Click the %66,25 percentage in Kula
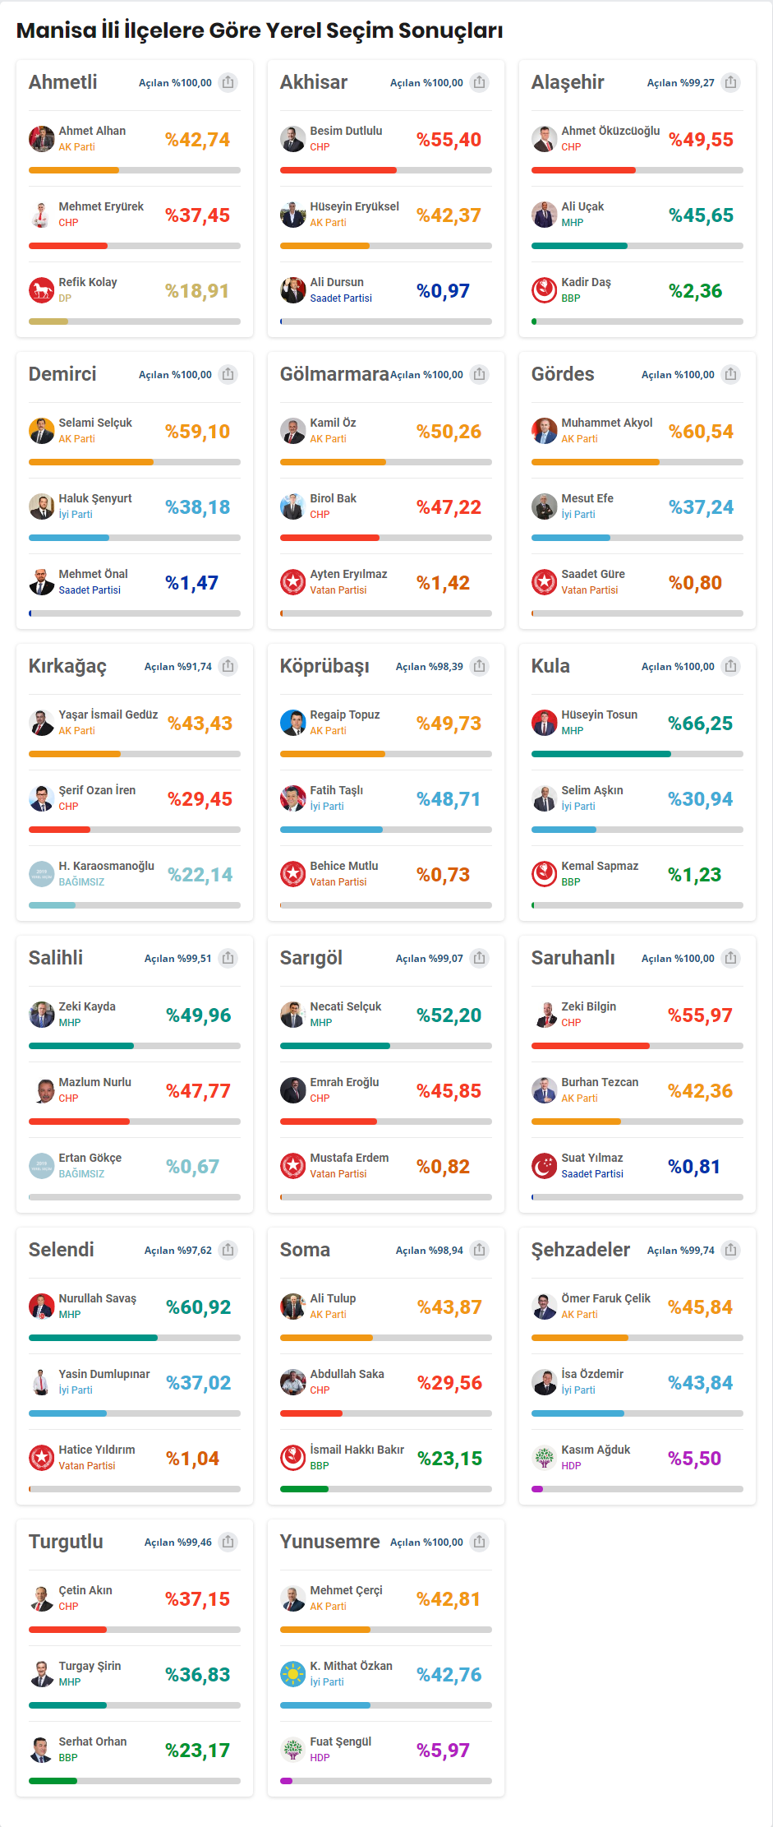 point(701,724)
